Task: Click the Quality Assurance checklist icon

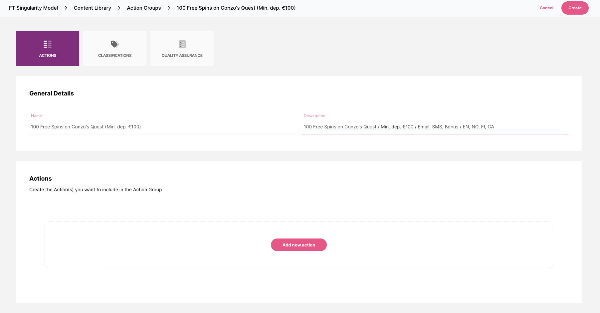Action: (x=182, y=44)
